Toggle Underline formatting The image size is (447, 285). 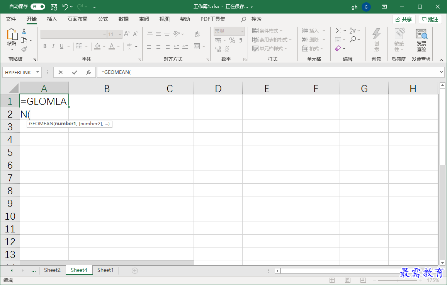(61, 46)
